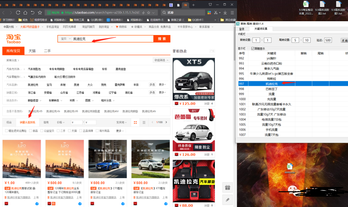Viewport: 348px width, 207px height.
Task: Open the colorful apps grid icon in the browser
Action: (x=209, y=13)
